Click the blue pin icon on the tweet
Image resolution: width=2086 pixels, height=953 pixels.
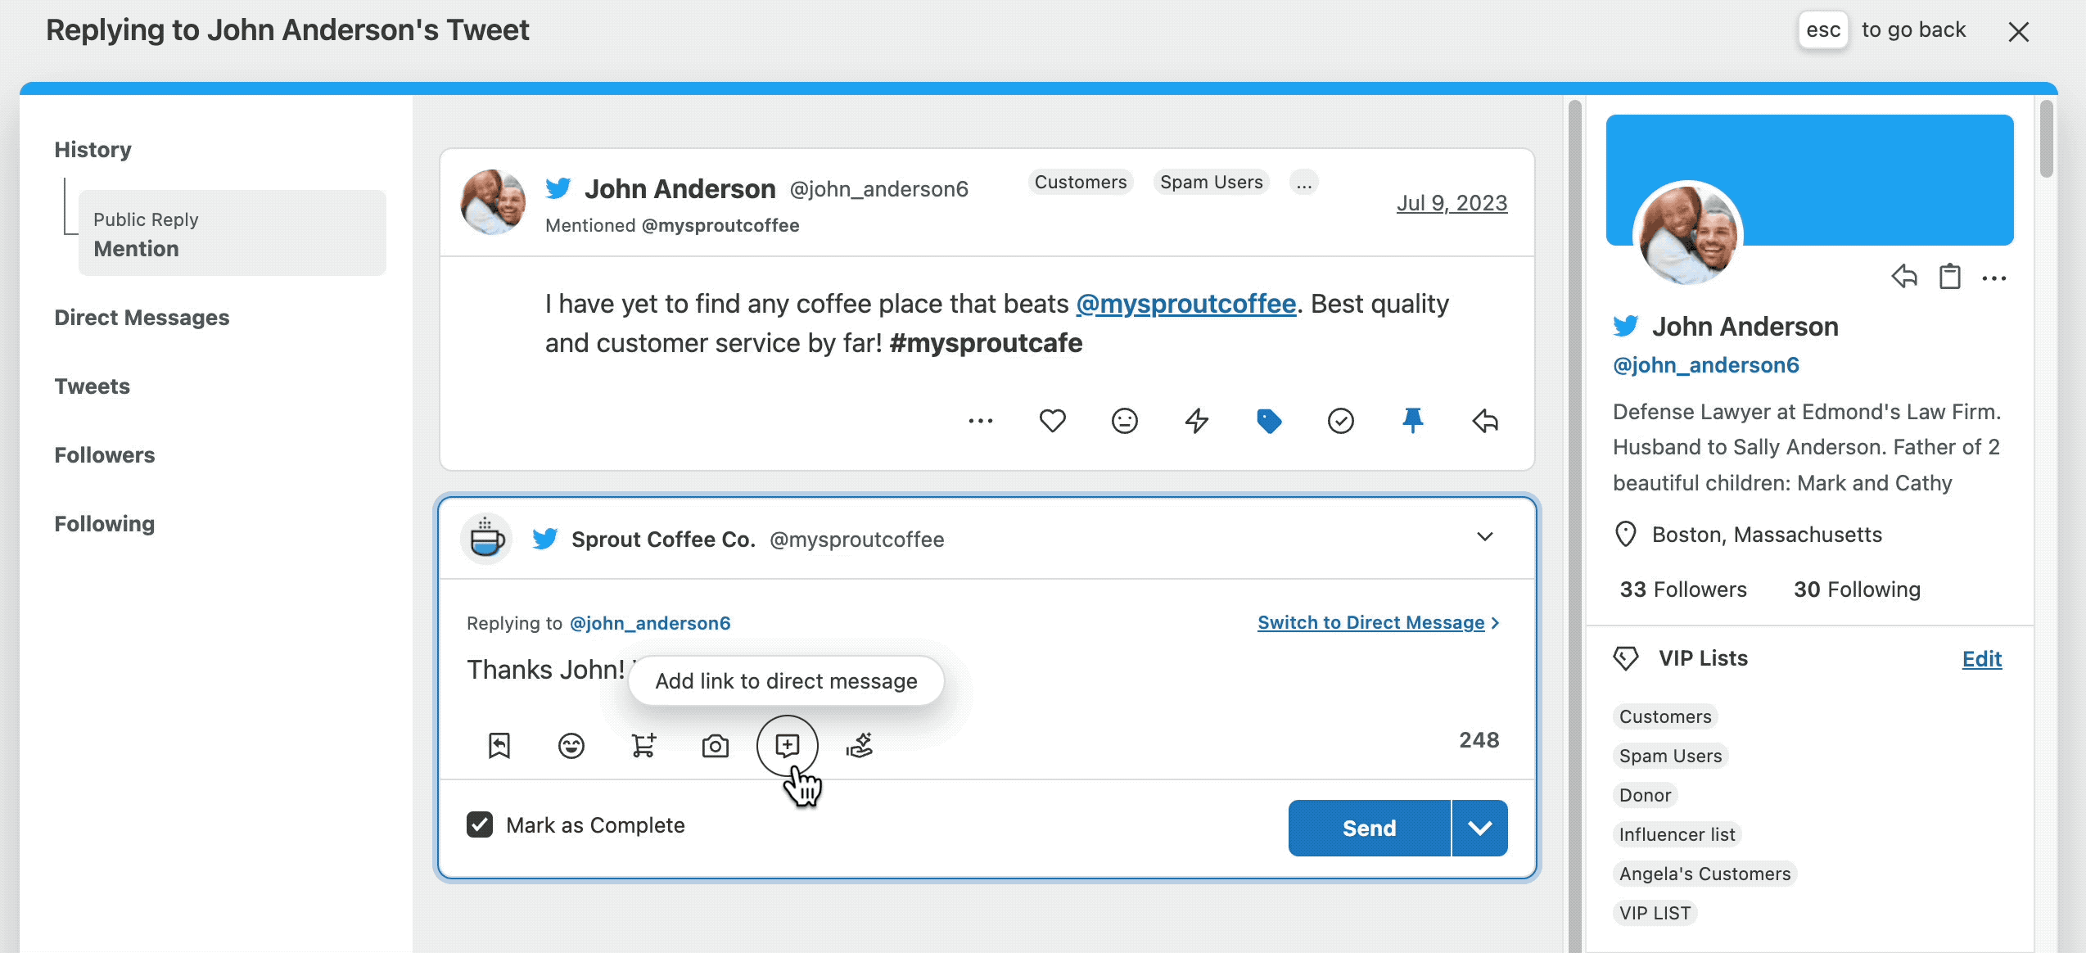1412,421
